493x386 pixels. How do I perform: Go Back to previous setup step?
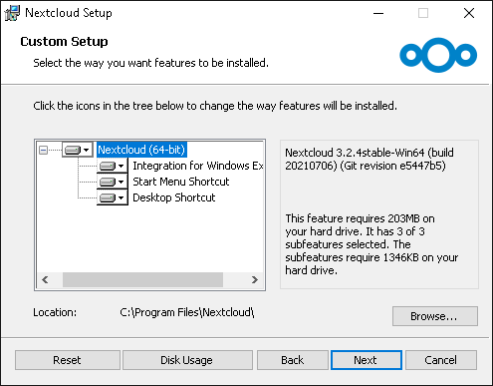293,360
